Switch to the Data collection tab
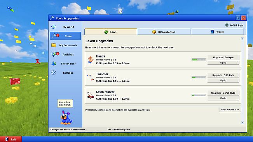This screenshot has width=253, height=142. coord(164,32)
